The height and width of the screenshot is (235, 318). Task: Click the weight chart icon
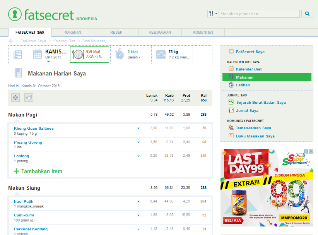coord(161,55)
